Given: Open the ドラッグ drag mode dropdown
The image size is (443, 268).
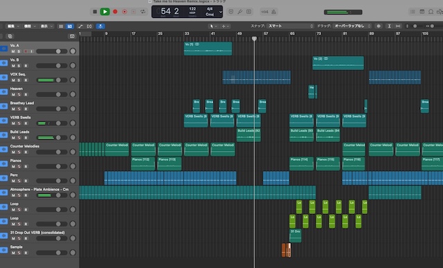Looking at the screenshot, I should tap(352, 26).
